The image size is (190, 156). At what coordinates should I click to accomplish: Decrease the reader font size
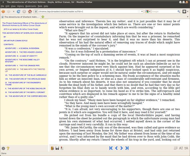click(181, 148)
